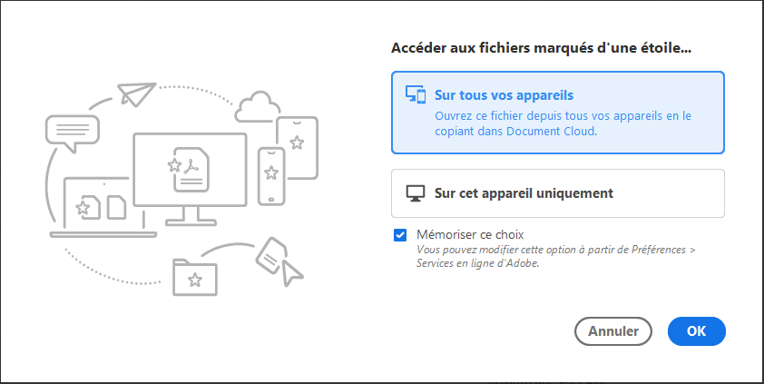Confirm with the OK button
The image size is (764, 384).
696,331
